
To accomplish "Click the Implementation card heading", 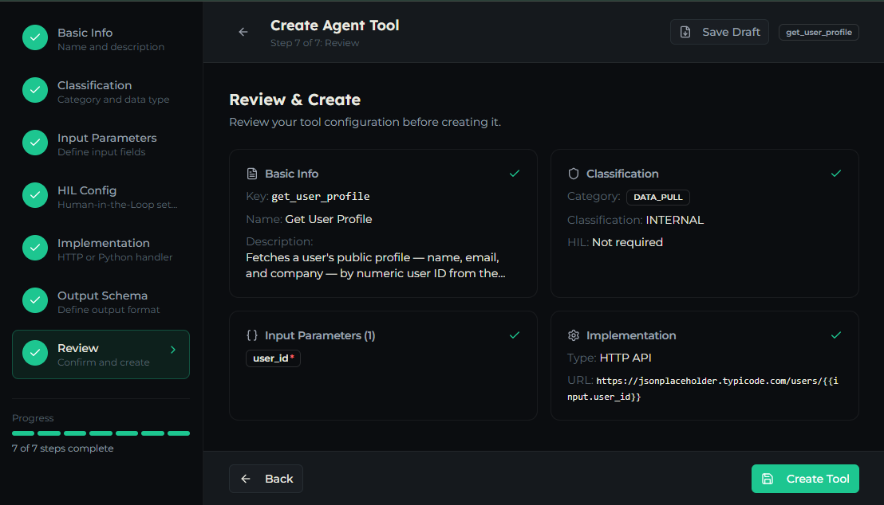I will point(631,335).
